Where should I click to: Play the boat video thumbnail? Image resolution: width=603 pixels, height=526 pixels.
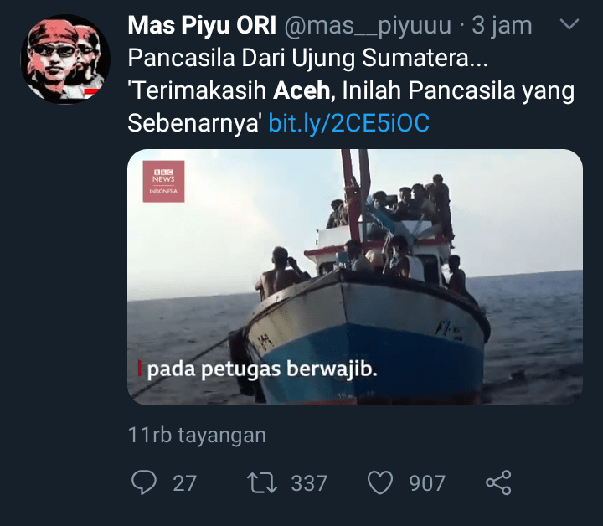[x=355, y=277]
